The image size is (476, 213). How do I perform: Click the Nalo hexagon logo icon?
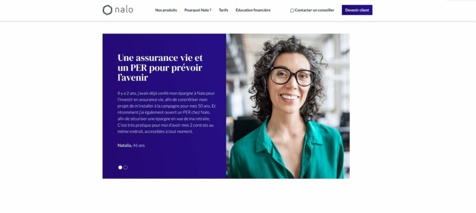(107, 10)
